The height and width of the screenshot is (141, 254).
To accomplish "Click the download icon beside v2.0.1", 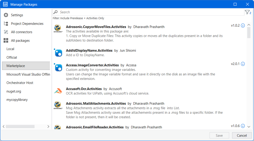I will point(243,64).
